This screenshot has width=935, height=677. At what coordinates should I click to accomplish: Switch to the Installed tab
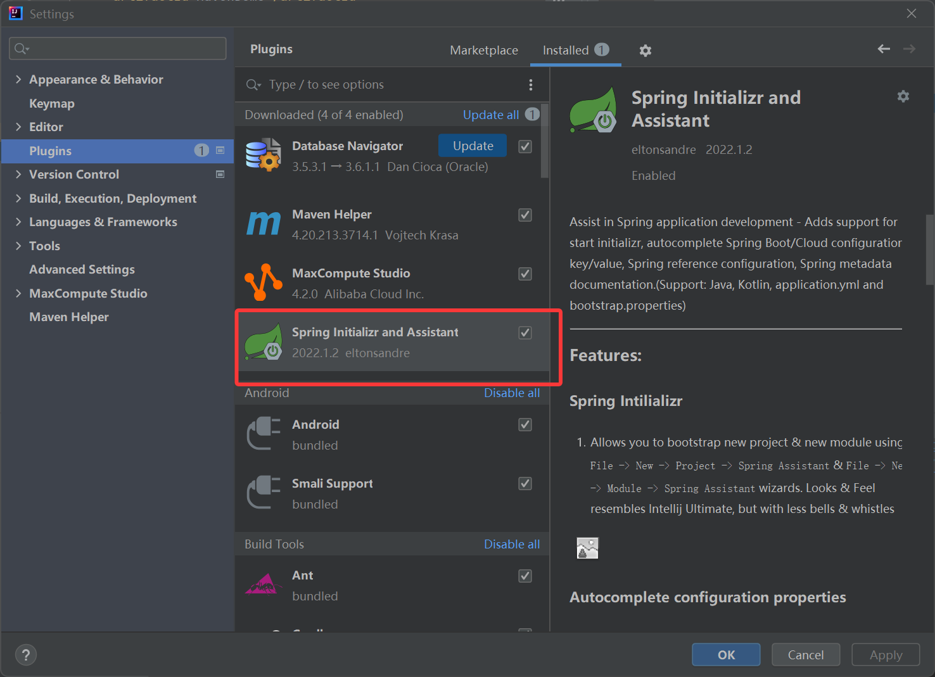575,50
